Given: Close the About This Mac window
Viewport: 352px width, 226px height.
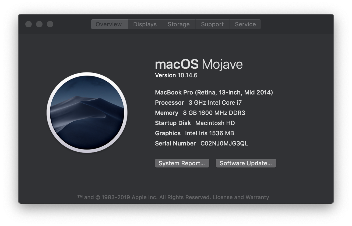Looking at the screenshot, I should point(29,24).
